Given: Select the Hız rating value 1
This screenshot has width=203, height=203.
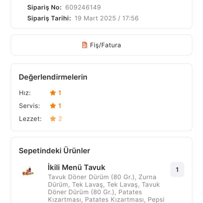Looking at the screenshot, I should [x=60, y=93].
